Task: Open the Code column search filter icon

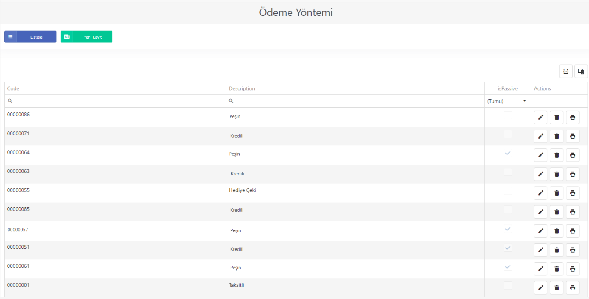Action: tap(10, 101)
